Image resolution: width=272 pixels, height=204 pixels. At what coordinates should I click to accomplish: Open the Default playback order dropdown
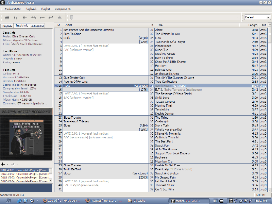(257, 17)
